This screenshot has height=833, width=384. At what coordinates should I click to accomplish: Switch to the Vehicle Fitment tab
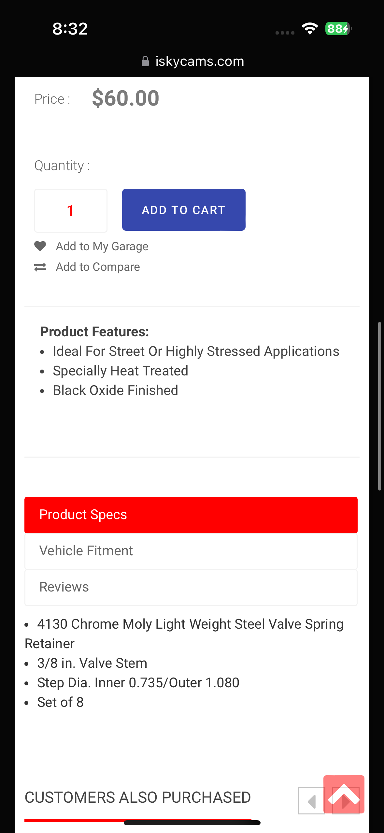(191, 551)
